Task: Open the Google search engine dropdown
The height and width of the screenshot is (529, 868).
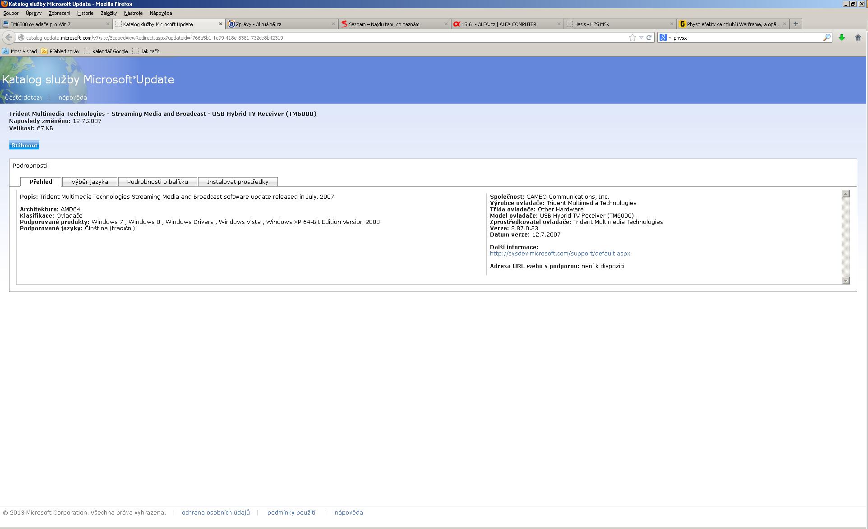Action: pyautogui.click(x=665, y=37)
